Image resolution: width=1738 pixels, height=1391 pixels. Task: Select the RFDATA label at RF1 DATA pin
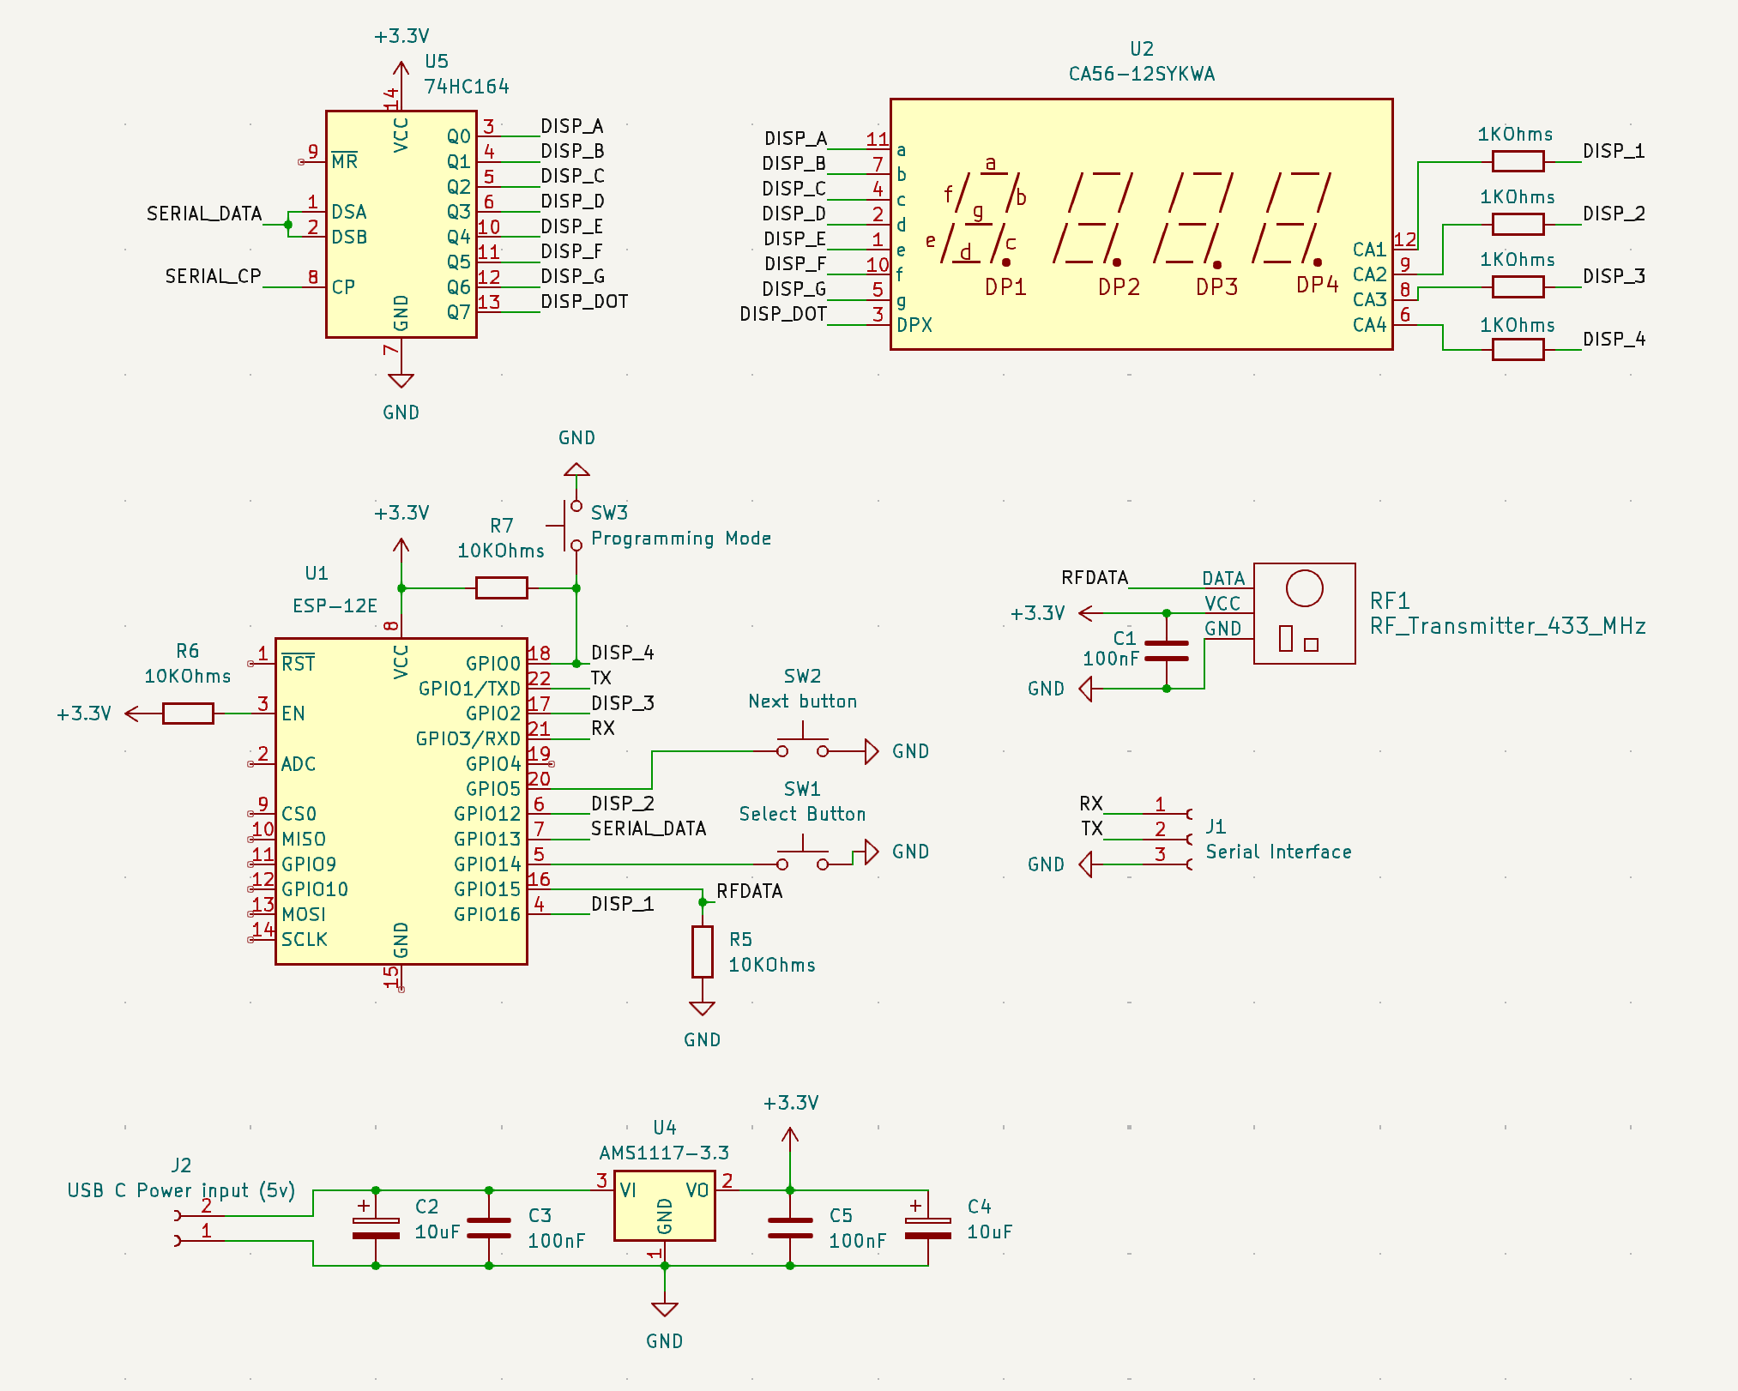(x=1095, y=578)
